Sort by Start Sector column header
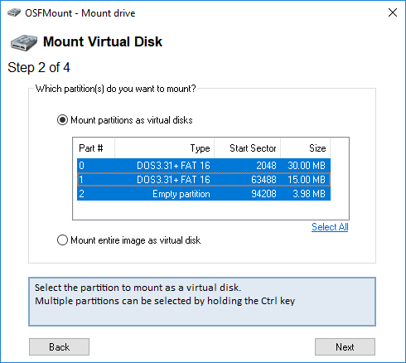 pyautogui.click(x=248, y=148)
